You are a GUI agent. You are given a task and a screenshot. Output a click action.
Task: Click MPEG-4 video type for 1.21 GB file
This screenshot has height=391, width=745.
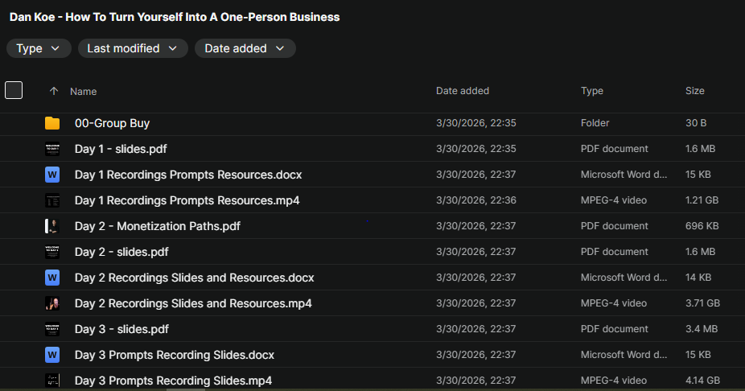click(x=613, y=200)
